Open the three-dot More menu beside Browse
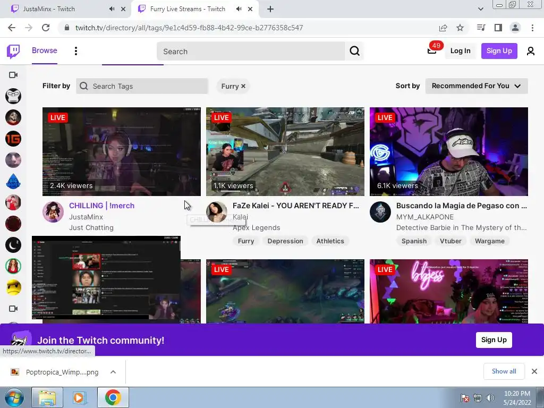 point(75,51)
